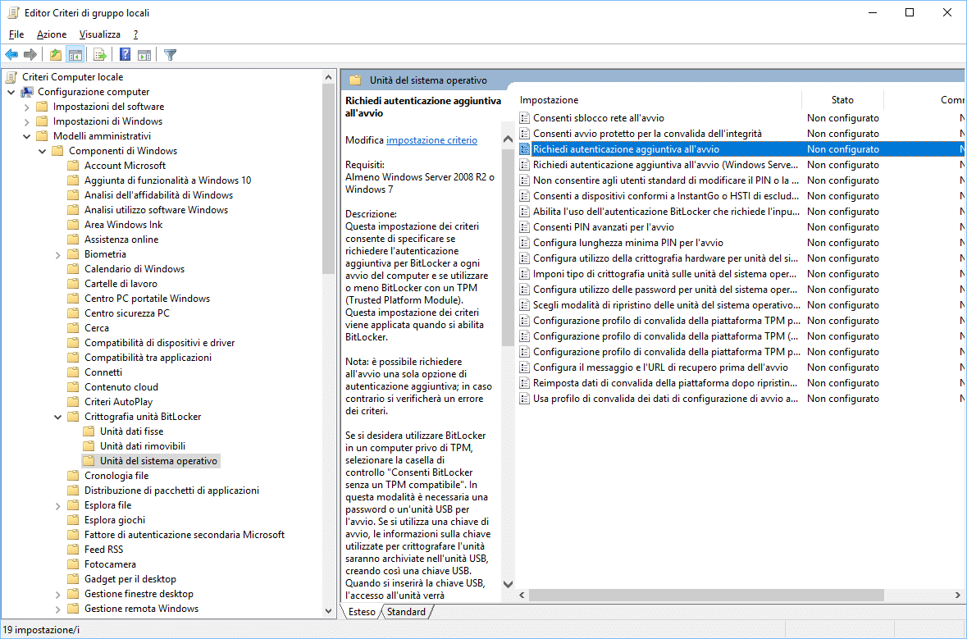Expand the Gestione finestre desktop node
The width and height of the screenshot is (967, 639).
58,595
